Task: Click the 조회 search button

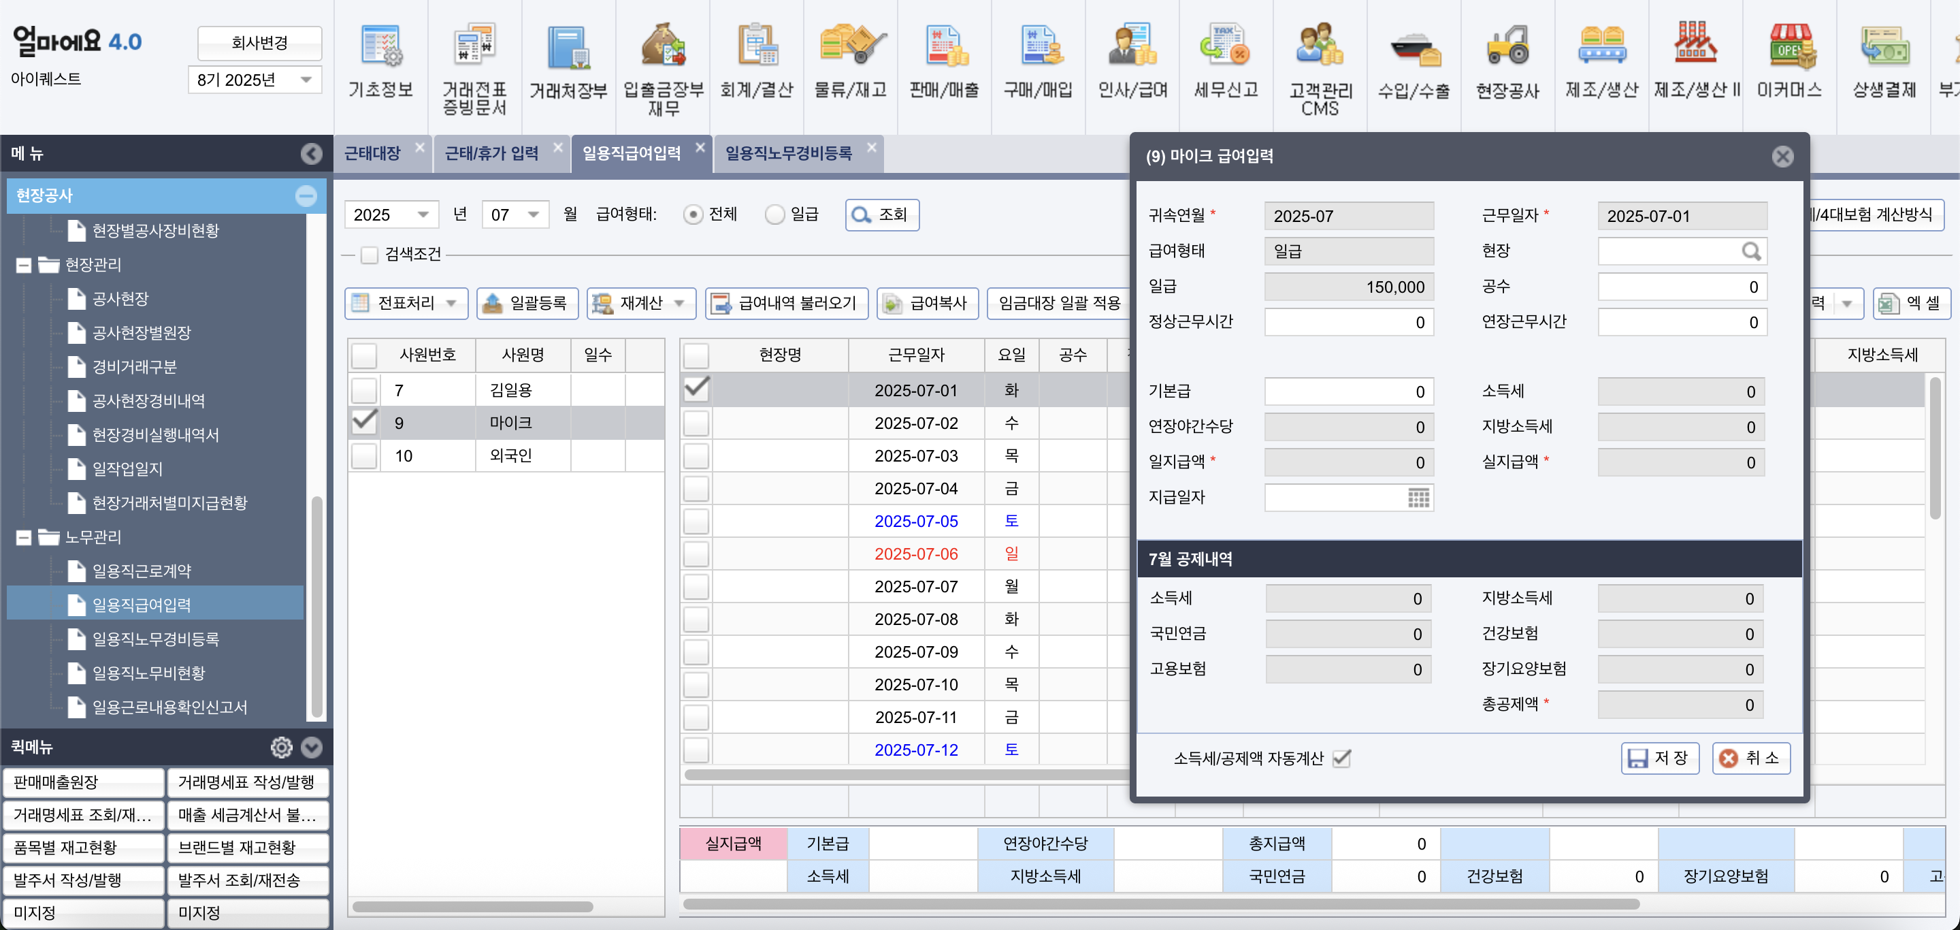Action: [881, 214]
